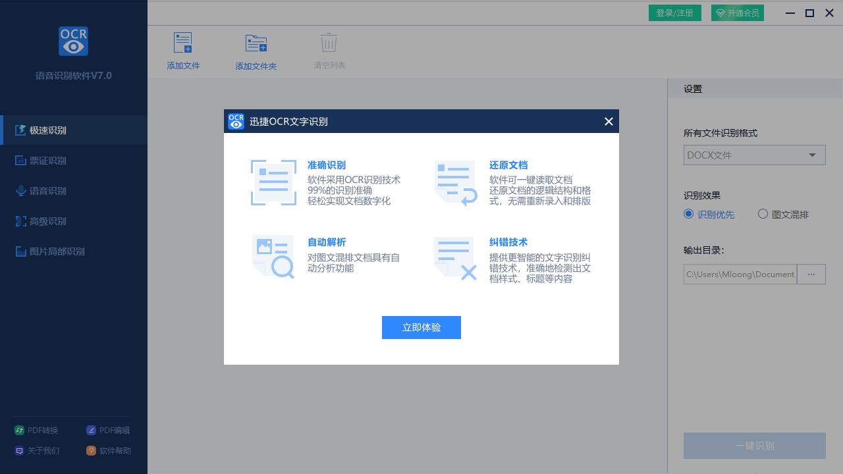Click the 准确识别 heading text
843x474 pixels.
(327, 165)
